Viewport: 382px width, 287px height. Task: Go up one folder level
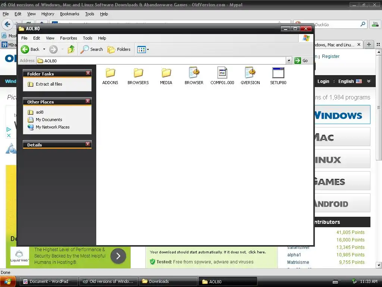(x=71, y=49)
